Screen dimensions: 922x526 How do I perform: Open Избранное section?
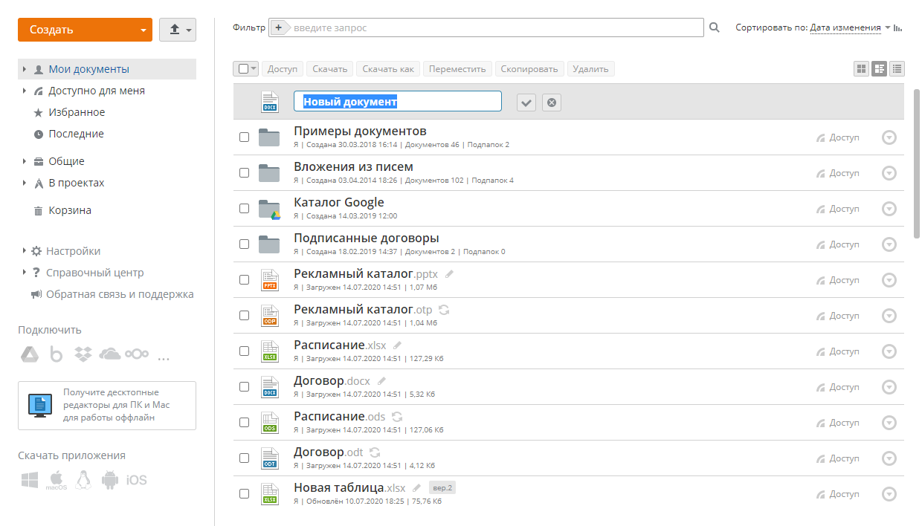click(77, 112)
